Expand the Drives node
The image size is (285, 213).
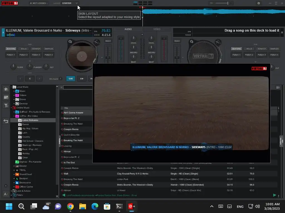tap(14, 100)
